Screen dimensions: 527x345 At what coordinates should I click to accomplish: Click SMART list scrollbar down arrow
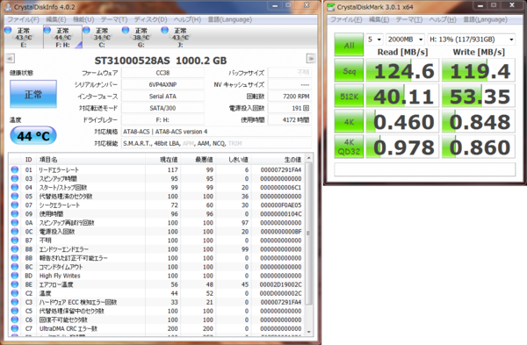coord(308,331)
